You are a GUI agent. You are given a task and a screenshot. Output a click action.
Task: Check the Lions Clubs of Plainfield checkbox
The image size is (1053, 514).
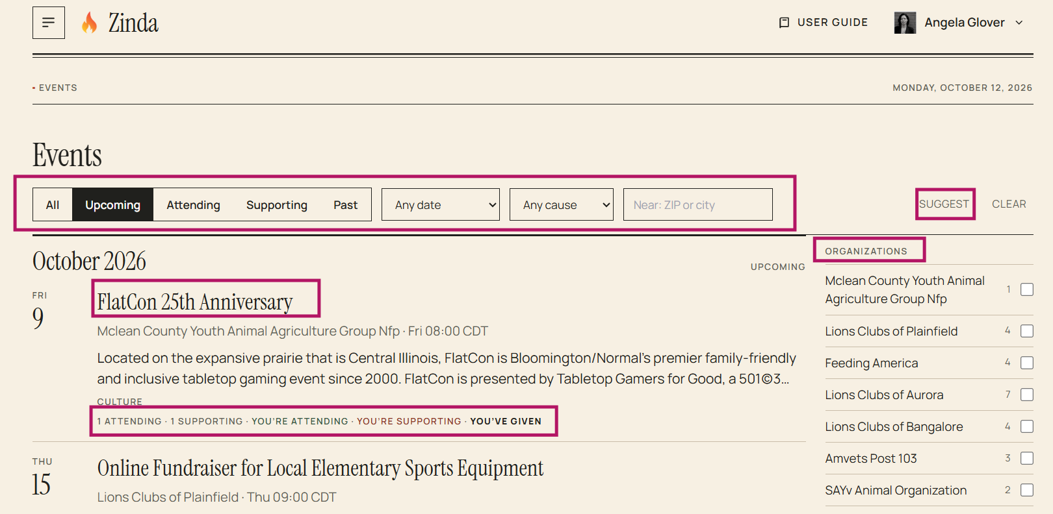click(x=1027, y=331)
